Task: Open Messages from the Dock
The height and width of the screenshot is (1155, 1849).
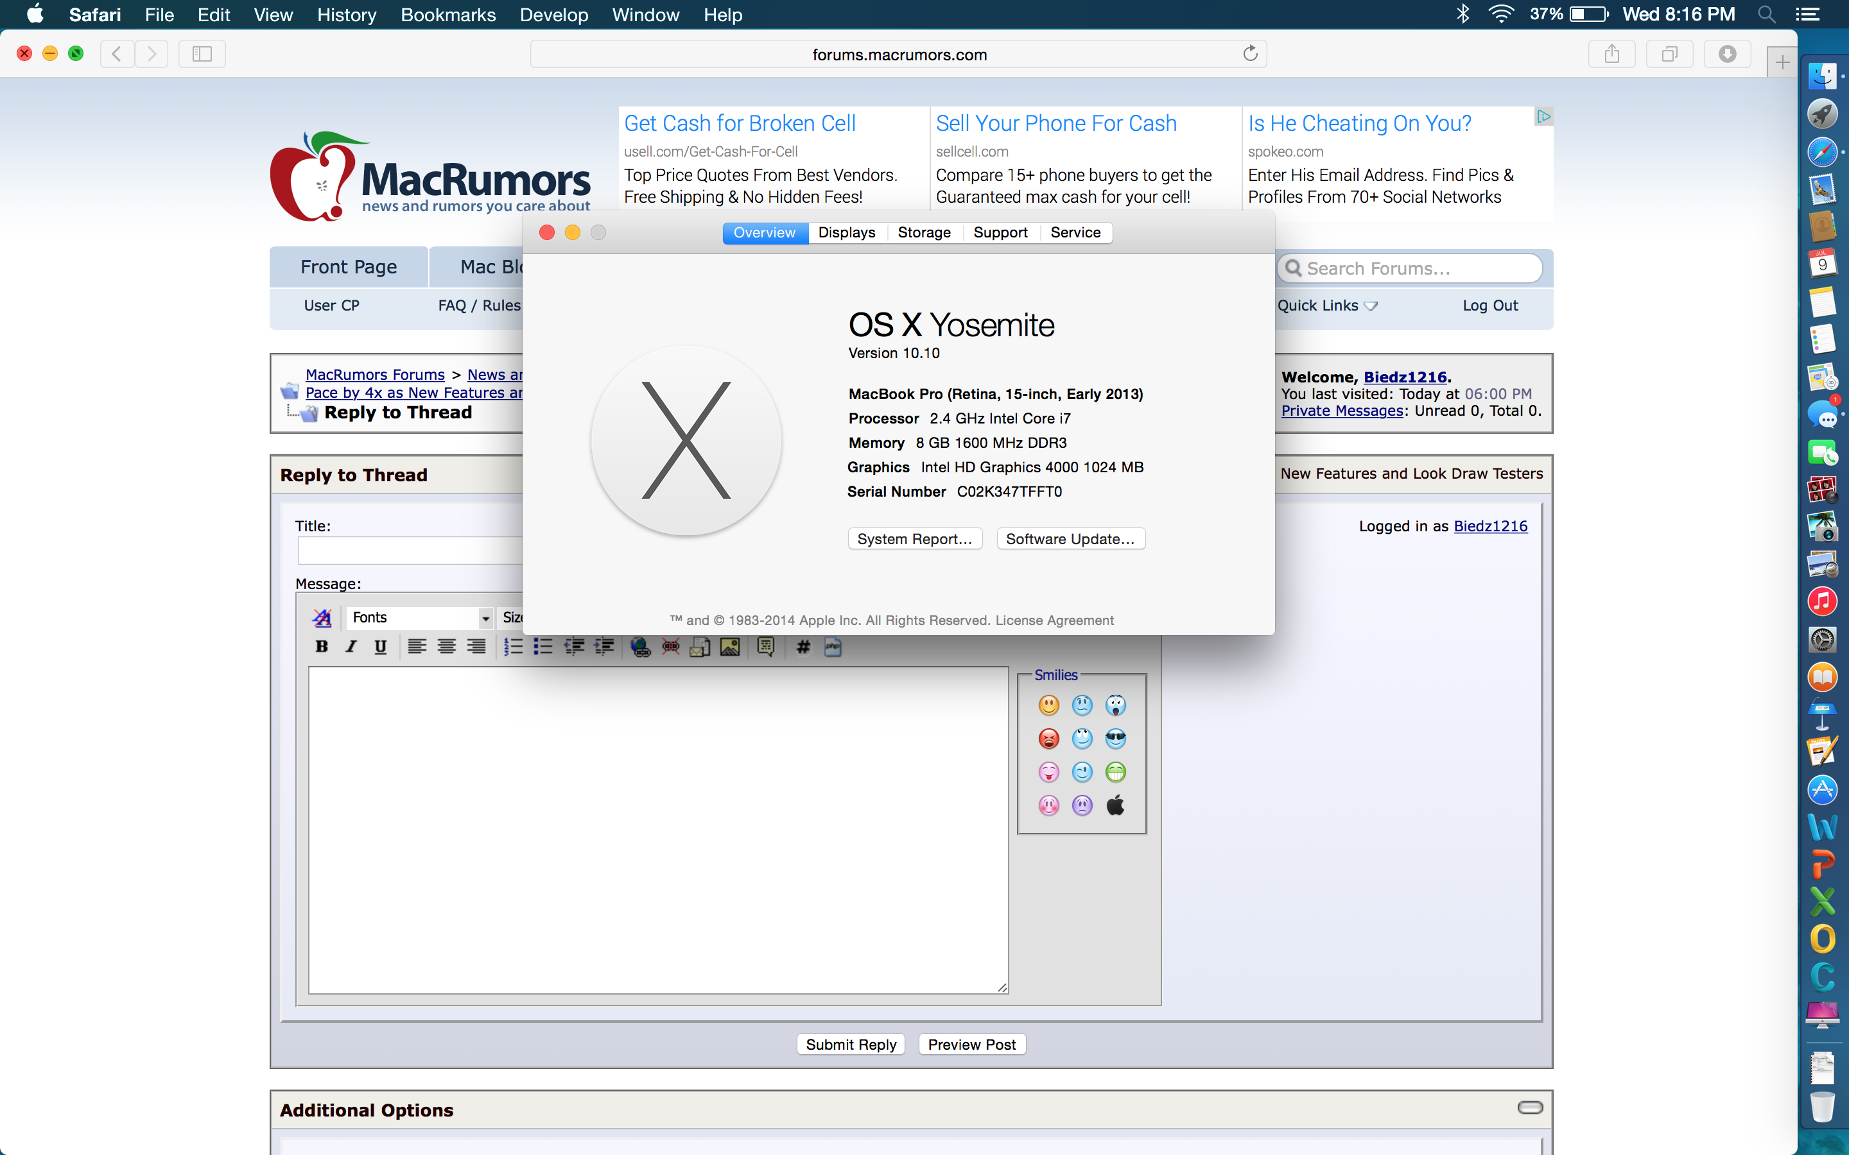Action: click(1822, 416)
